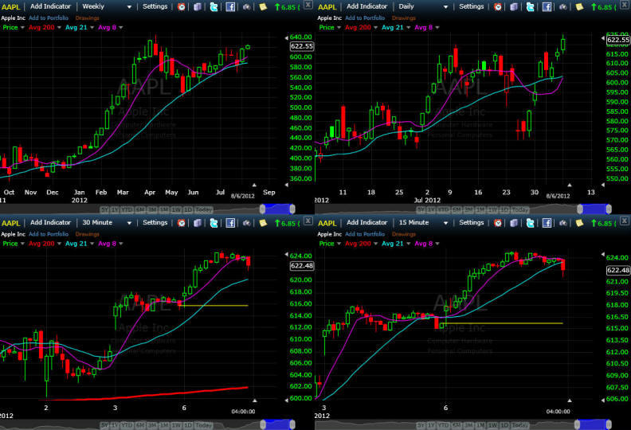
Task: Click right range slider handle in Weekly chart
Action: click(x=292, y=209)
